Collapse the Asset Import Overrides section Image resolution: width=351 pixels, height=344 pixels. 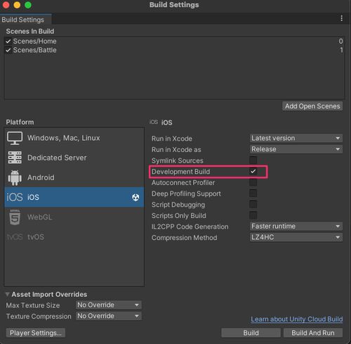click(x=7, y=294)
